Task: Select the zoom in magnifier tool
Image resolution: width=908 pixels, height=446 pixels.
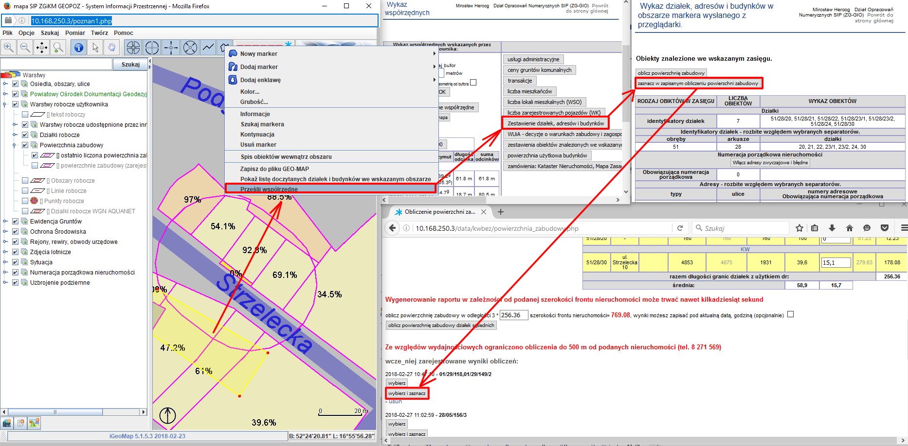Action: (x=8, y=47)
